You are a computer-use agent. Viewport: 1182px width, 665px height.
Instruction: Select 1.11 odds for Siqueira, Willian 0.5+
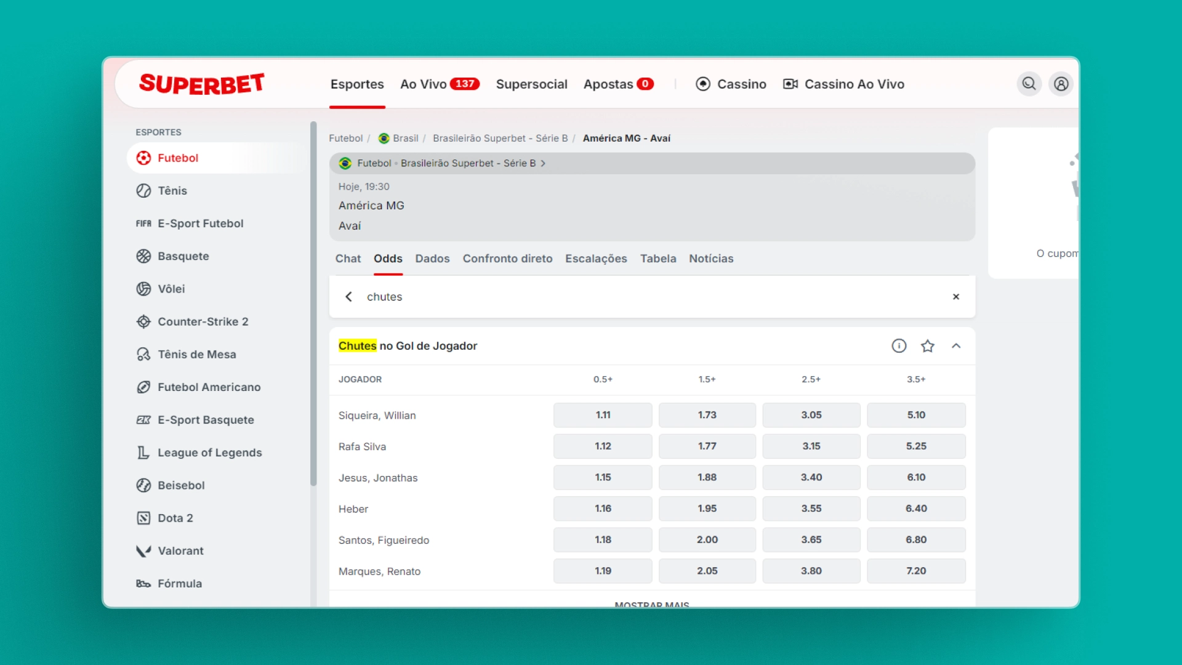coord(603,415)
